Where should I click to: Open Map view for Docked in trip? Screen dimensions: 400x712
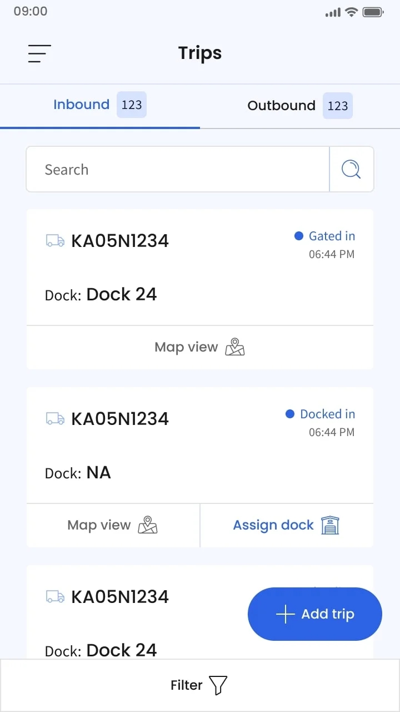click(113, 525)
